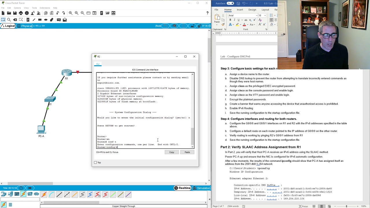The width and height of the screenshot is (370, 208).
Task: Open Packet Tracer help question mark
Action: (x=207, y=13)
